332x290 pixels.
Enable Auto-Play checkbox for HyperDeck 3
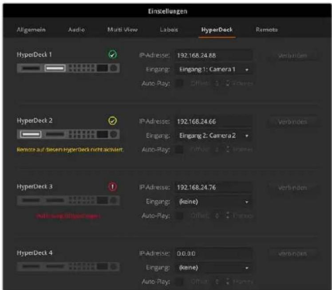180,216
